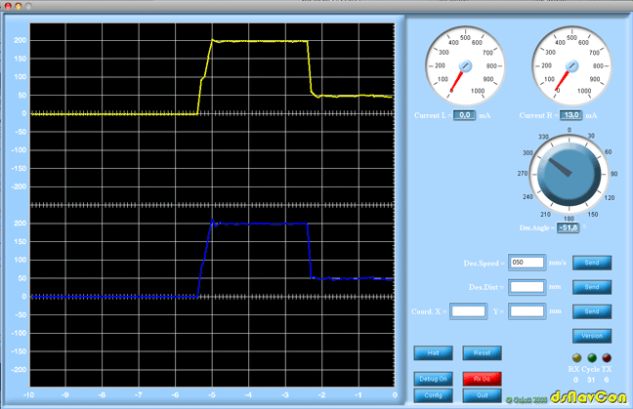Close the window with red button
Viewport: 633px width, 409px height.
click(x=8, y=6)
